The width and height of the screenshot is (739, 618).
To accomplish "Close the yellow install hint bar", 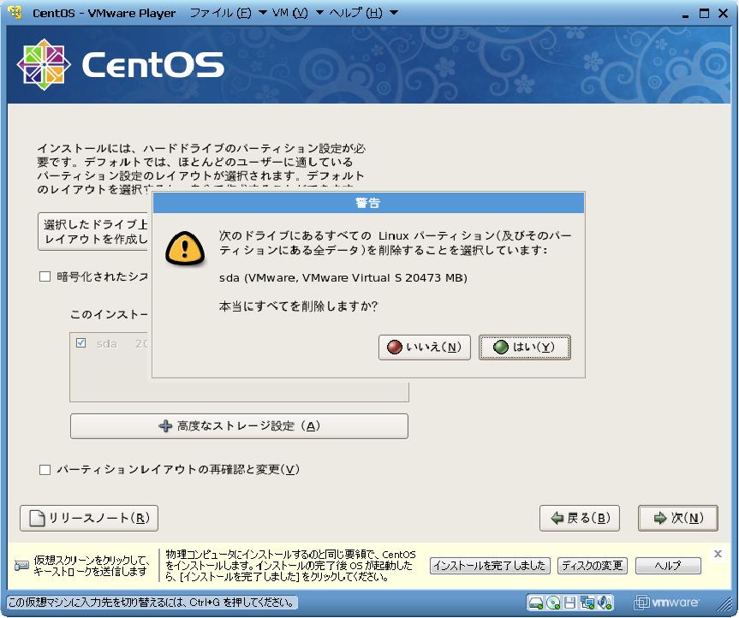I will click(x=718, y=554).
